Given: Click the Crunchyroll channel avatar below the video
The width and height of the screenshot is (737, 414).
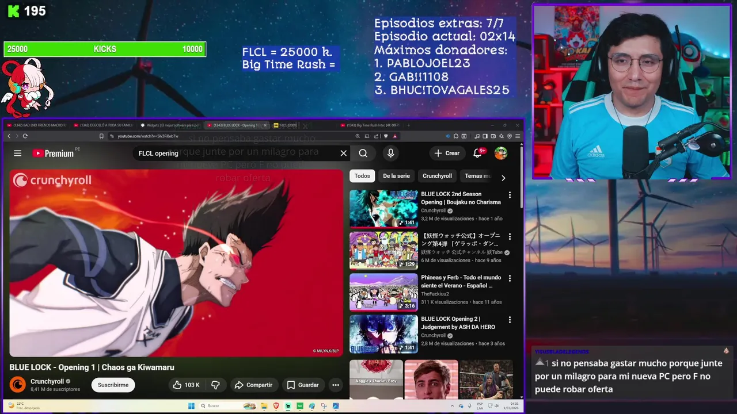Looking at the screenshot, I should [x=18, y=385].
